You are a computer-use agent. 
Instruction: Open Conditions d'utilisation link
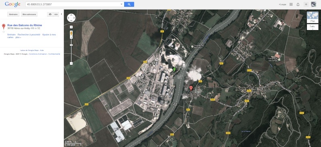point(38,54)
